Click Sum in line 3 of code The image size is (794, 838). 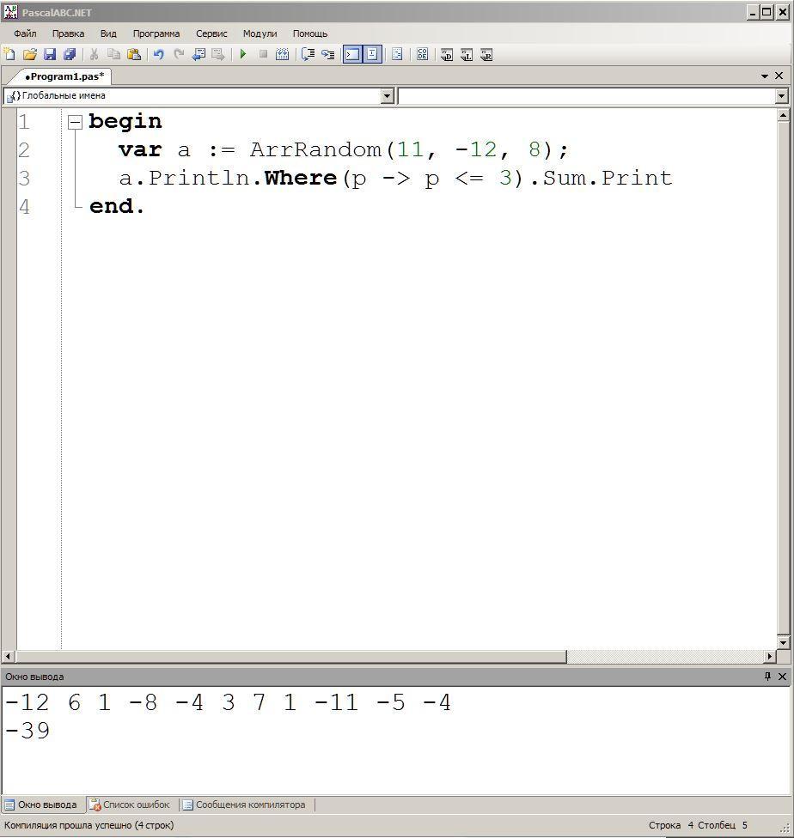pos(565,178)
